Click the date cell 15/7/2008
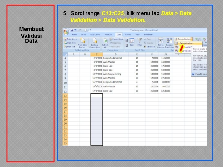 click(x=97, y=82)
